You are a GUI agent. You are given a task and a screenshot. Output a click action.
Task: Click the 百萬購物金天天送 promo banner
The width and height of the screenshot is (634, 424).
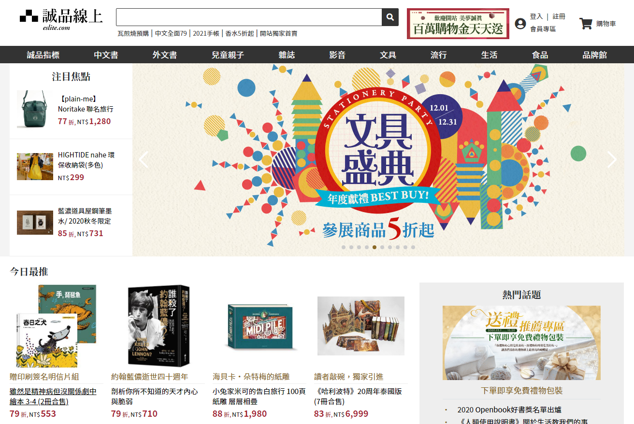click(458, 23)
